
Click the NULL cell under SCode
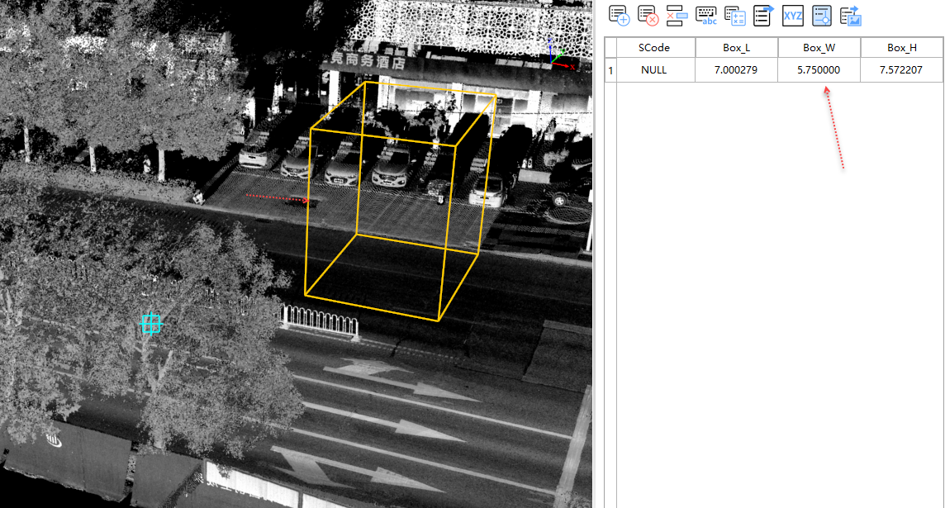coord(654,70)
